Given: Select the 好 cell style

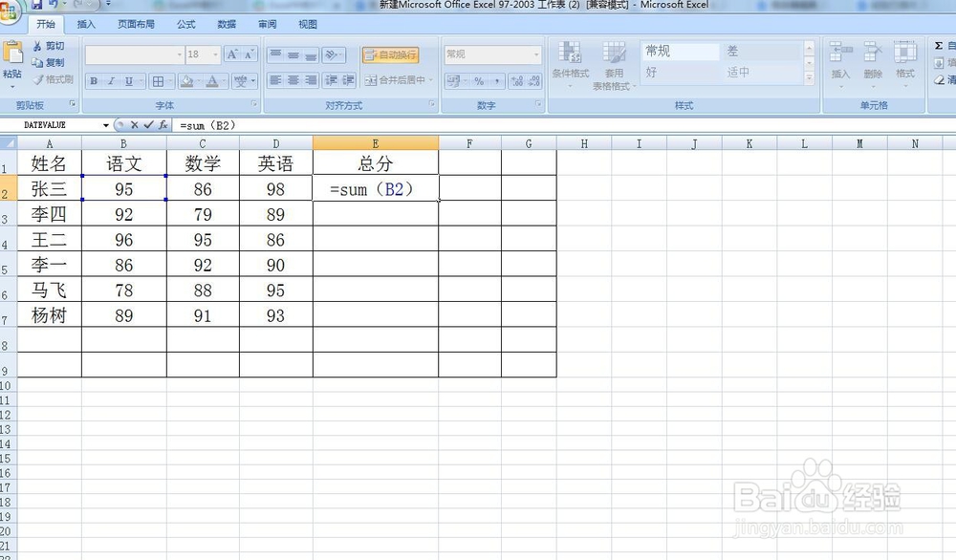Looking at the screenshot, I should click(680, 72).
